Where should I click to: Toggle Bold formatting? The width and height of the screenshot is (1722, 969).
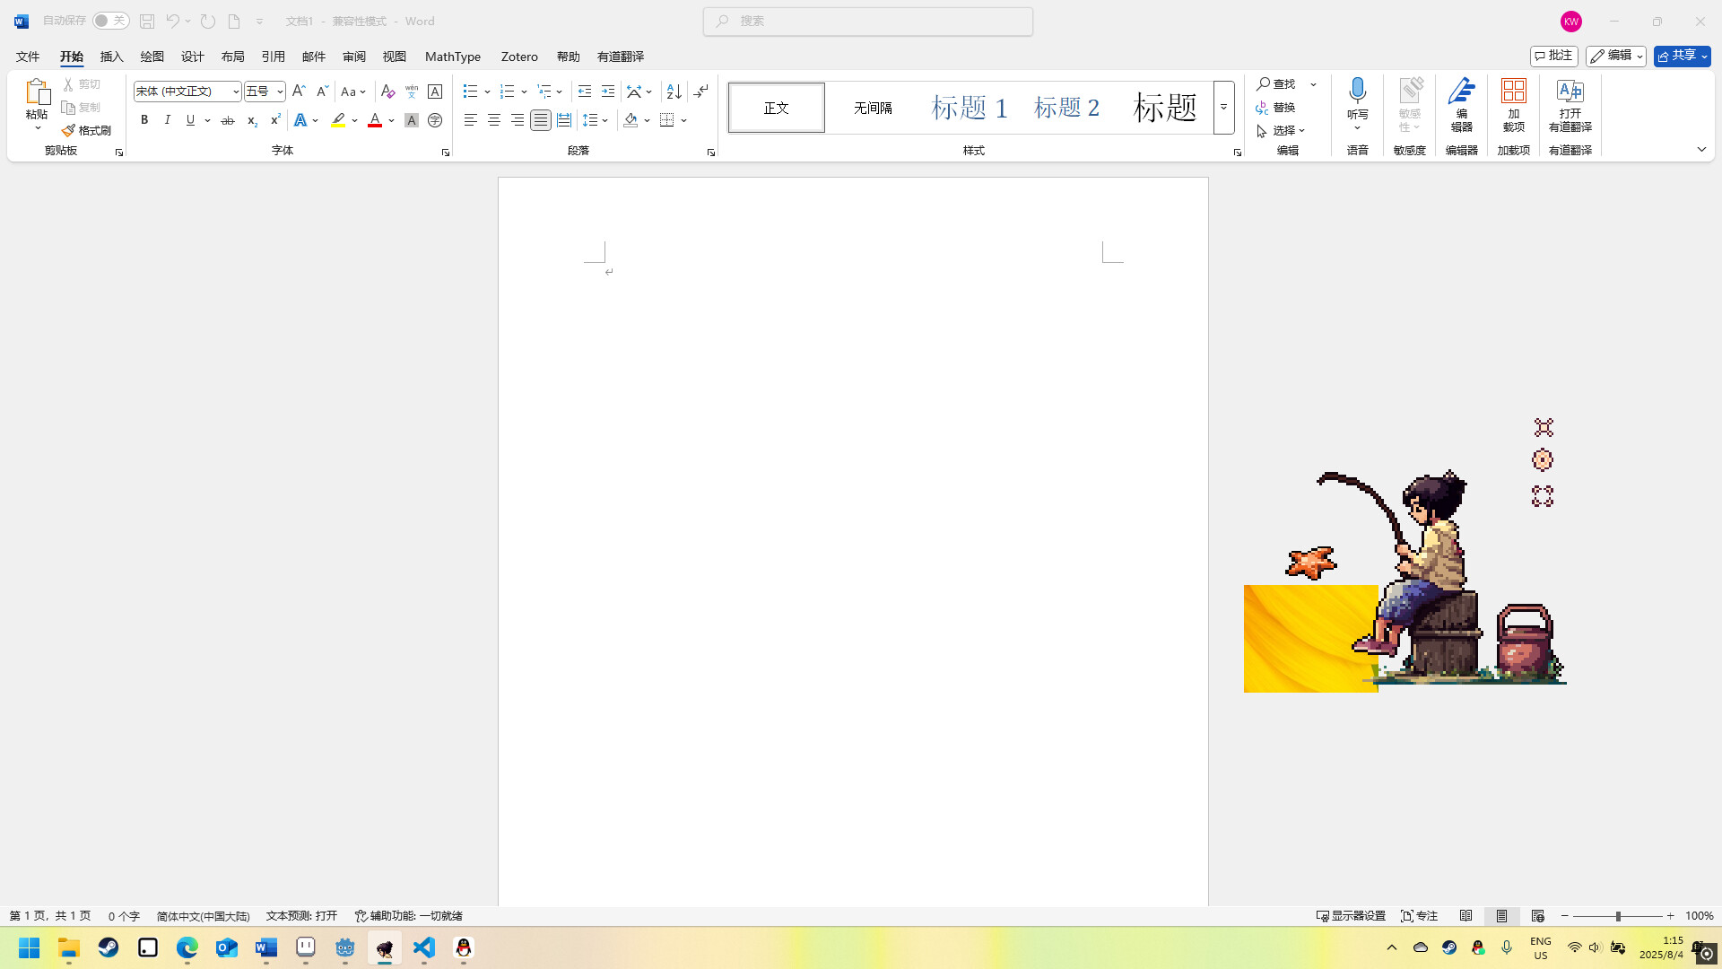tap(143, 119)
